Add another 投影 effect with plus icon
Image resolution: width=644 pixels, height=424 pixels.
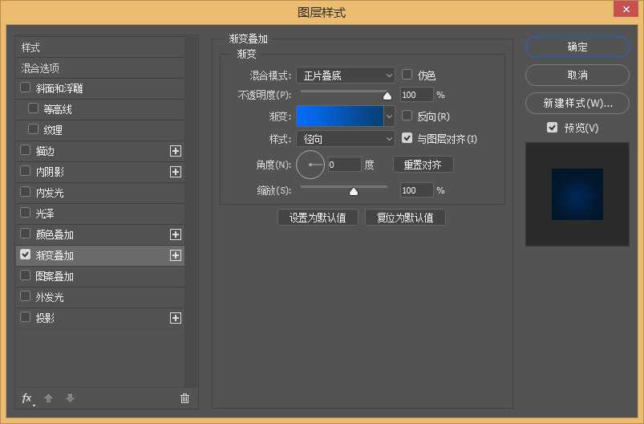coord(176,318)
